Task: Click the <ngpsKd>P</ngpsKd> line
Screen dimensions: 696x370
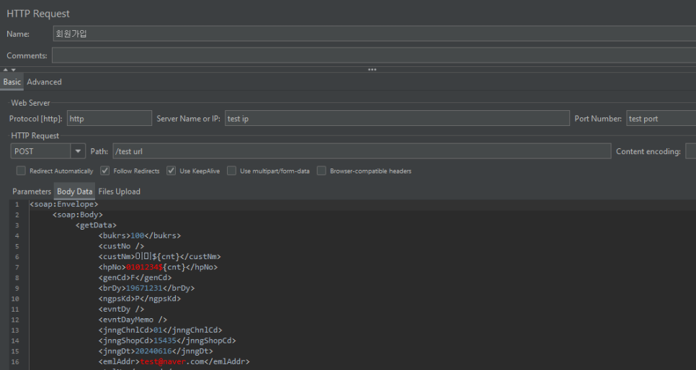Action: click(x=140, y=299)
